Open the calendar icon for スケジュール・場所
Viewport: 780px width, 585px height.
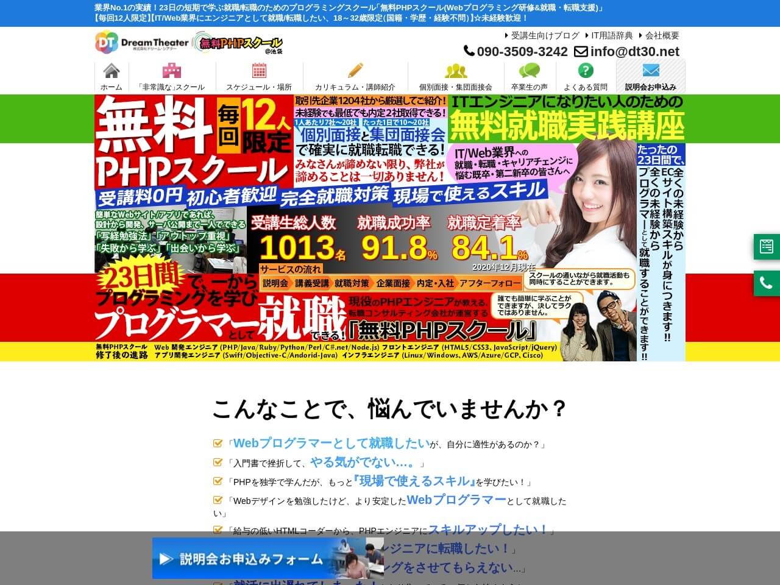tap(261, 71)
